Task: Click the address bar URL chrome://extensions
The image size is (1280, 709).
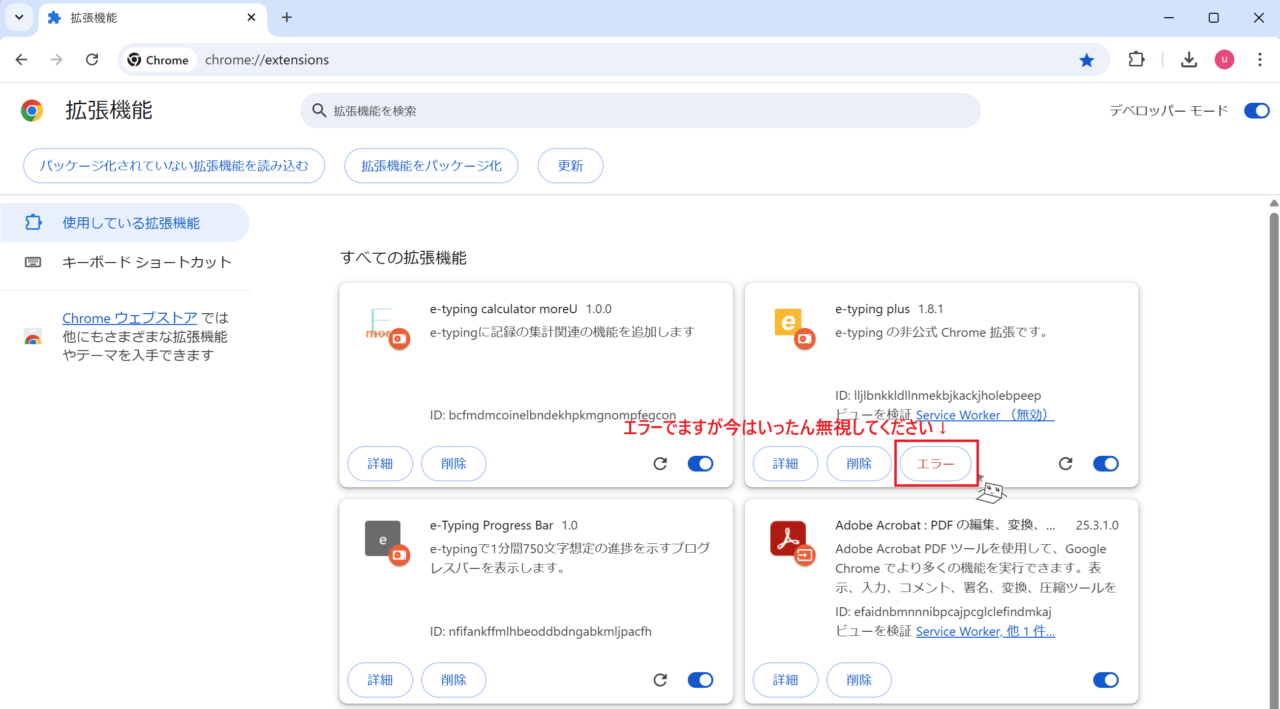Action: coord(267,60)
